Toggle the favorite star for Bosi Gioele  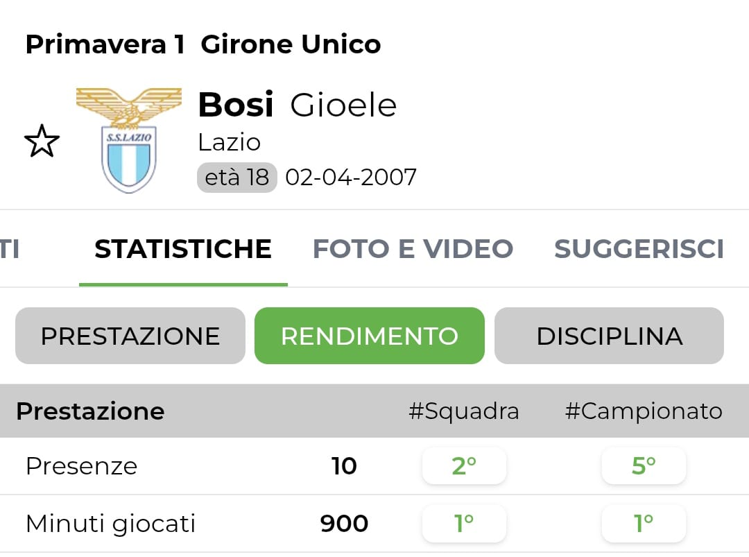click(x=42, y=142)
